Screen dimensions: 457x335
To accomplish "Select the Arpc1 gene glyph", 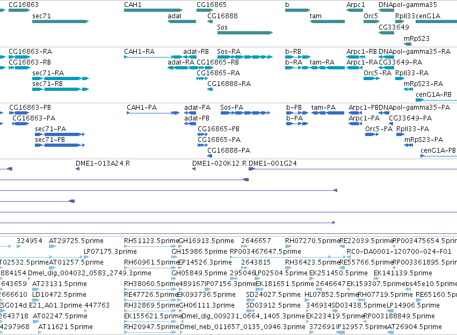I will 355,10.
